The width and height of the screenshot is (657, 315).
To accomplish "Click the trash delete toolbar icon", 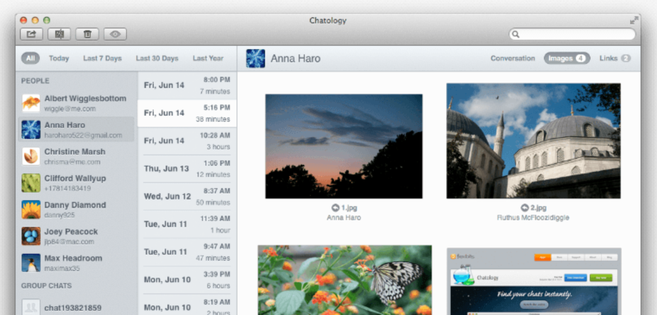I will [x=87, y=34].
